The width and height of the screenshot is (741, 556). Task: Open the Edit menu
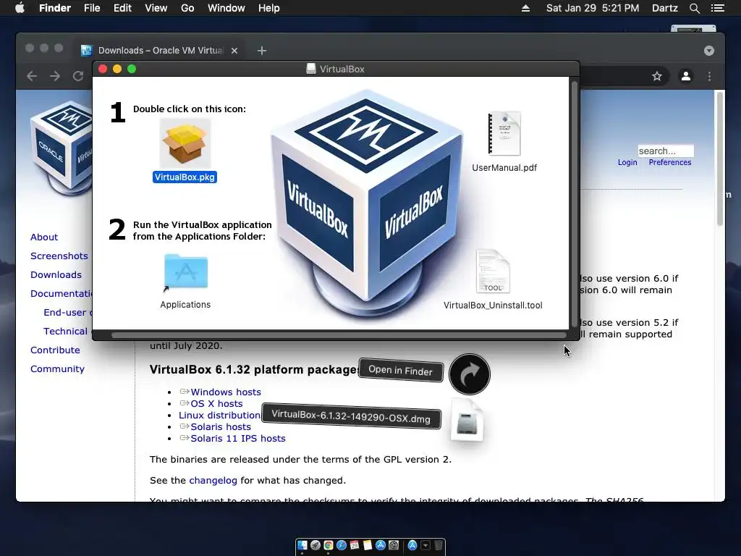tap(122, 8)
